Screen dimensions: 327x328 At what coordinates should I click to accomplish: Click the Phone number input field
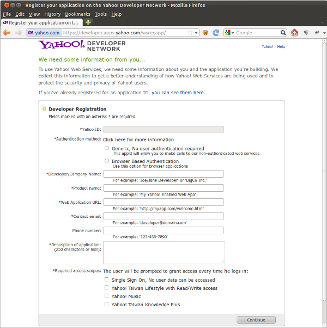(x=163, y=230)
